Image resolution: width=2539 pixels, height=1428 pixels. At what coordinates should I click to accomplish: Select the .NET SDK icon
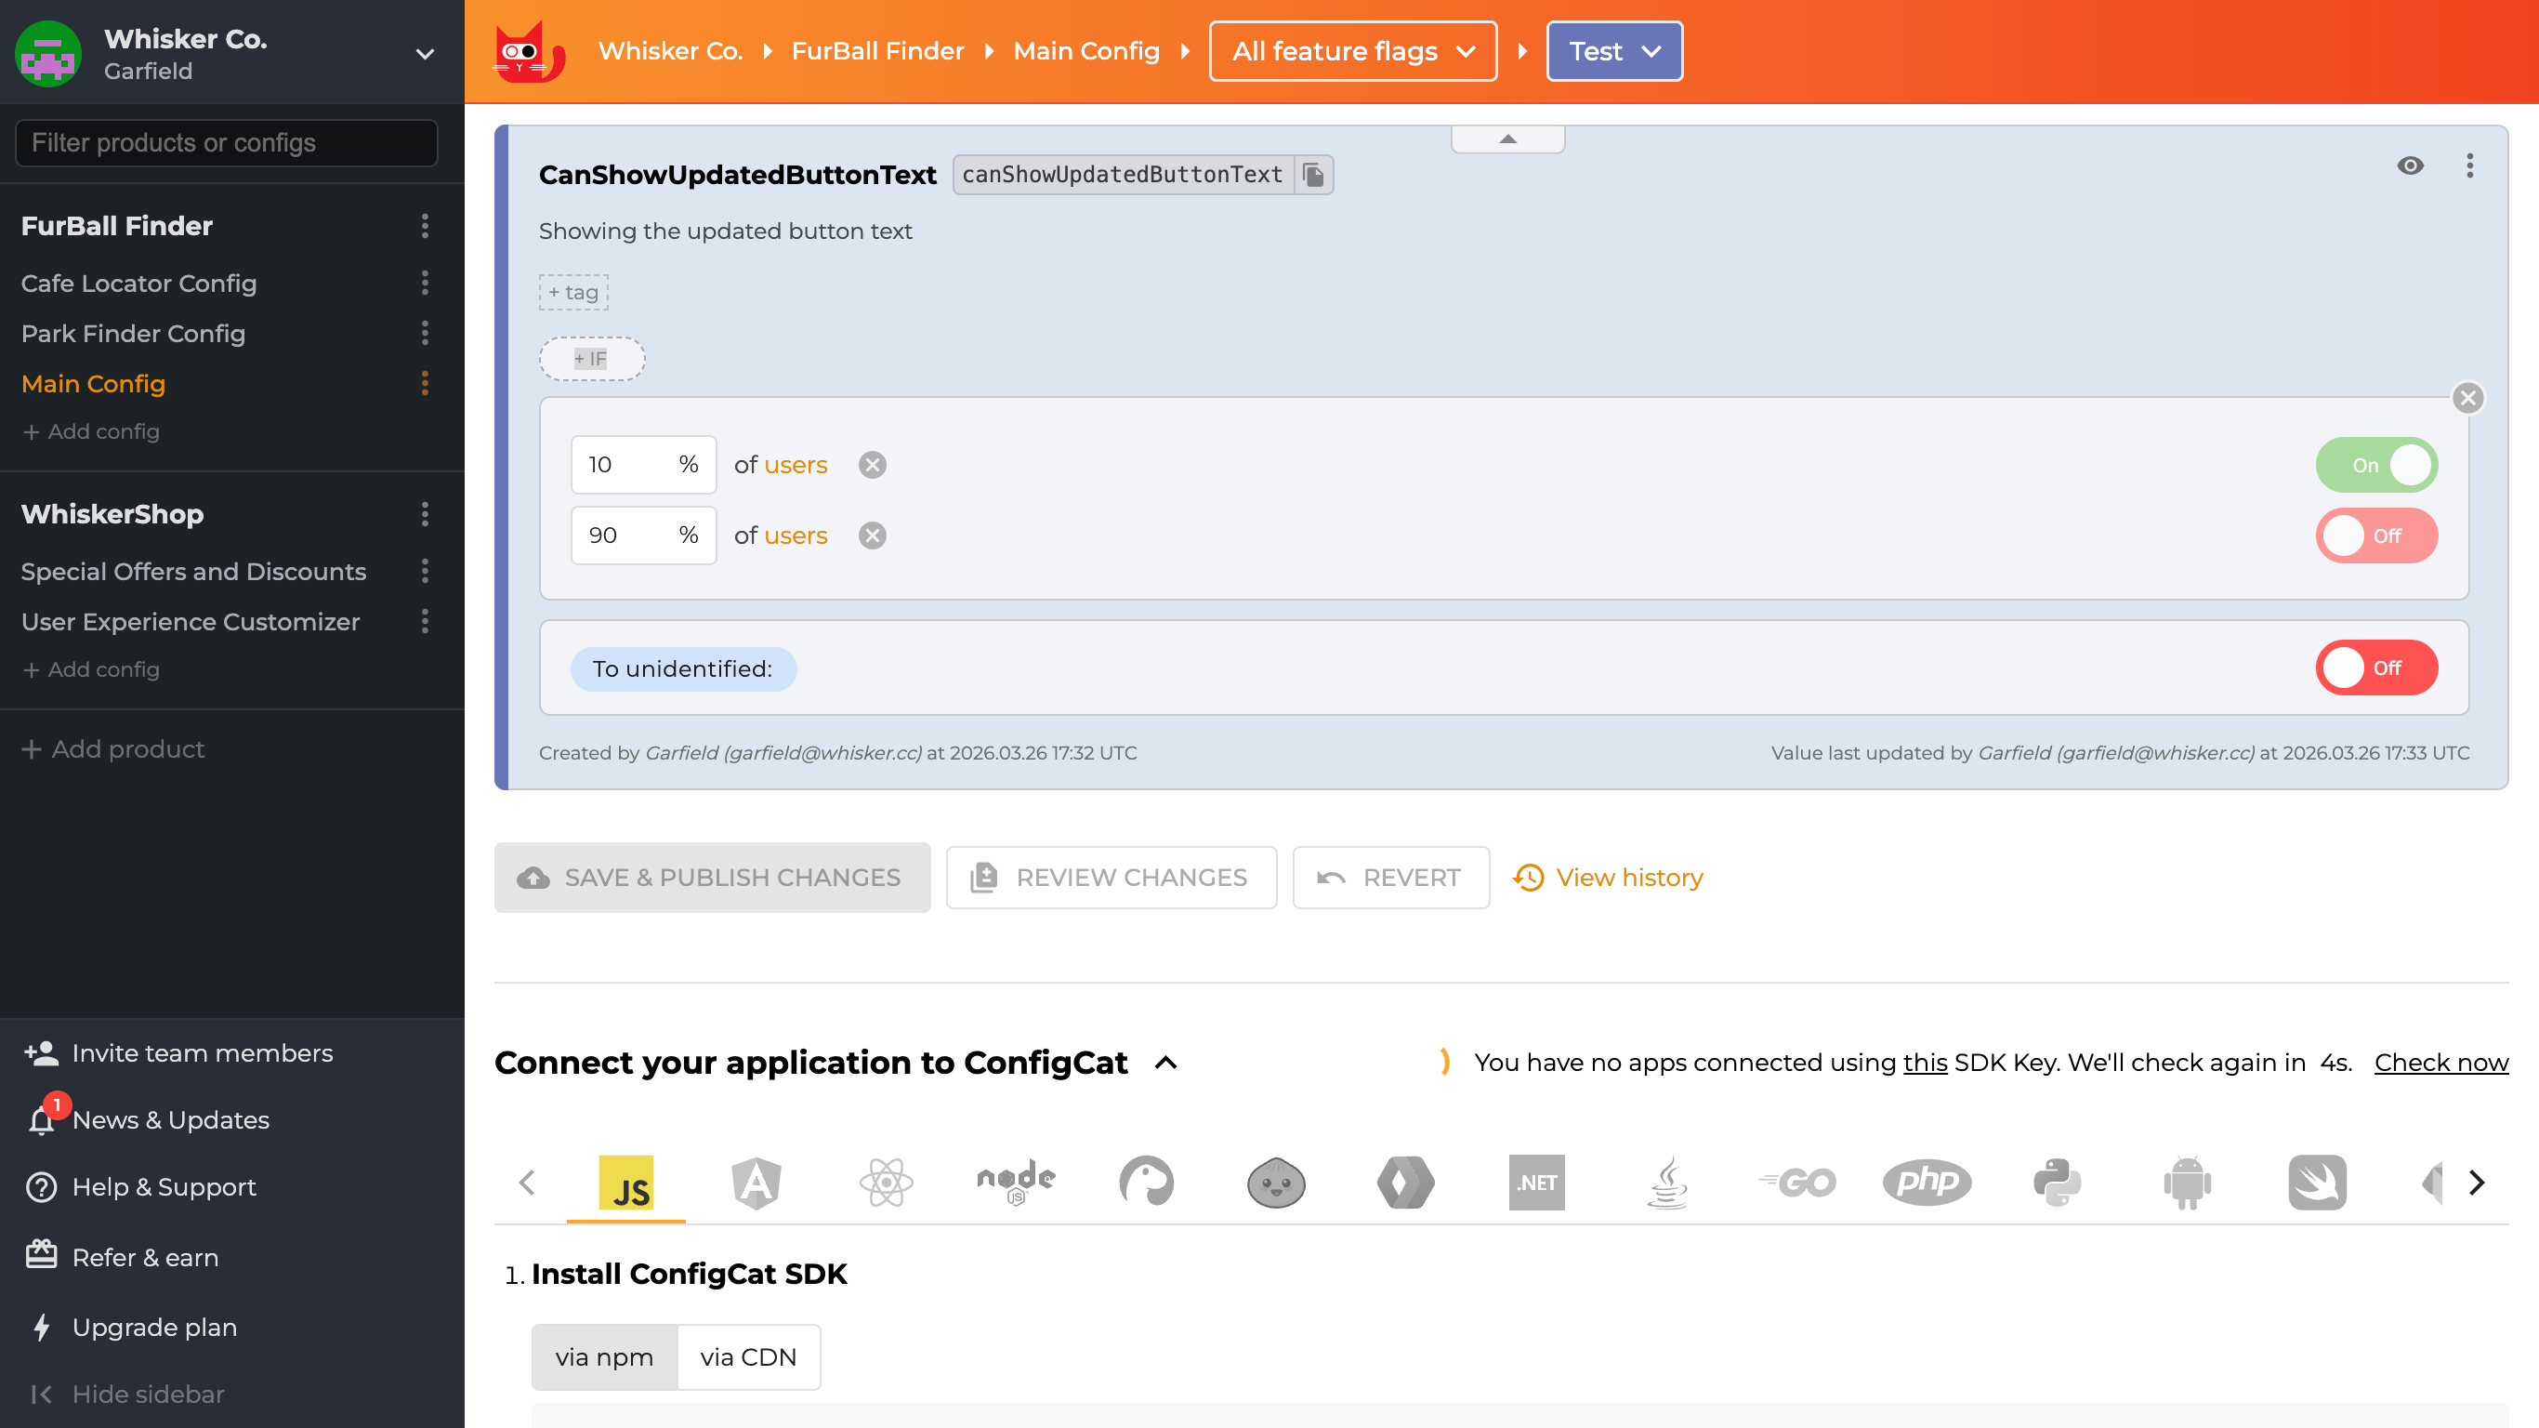[x=1535, y=1182]
